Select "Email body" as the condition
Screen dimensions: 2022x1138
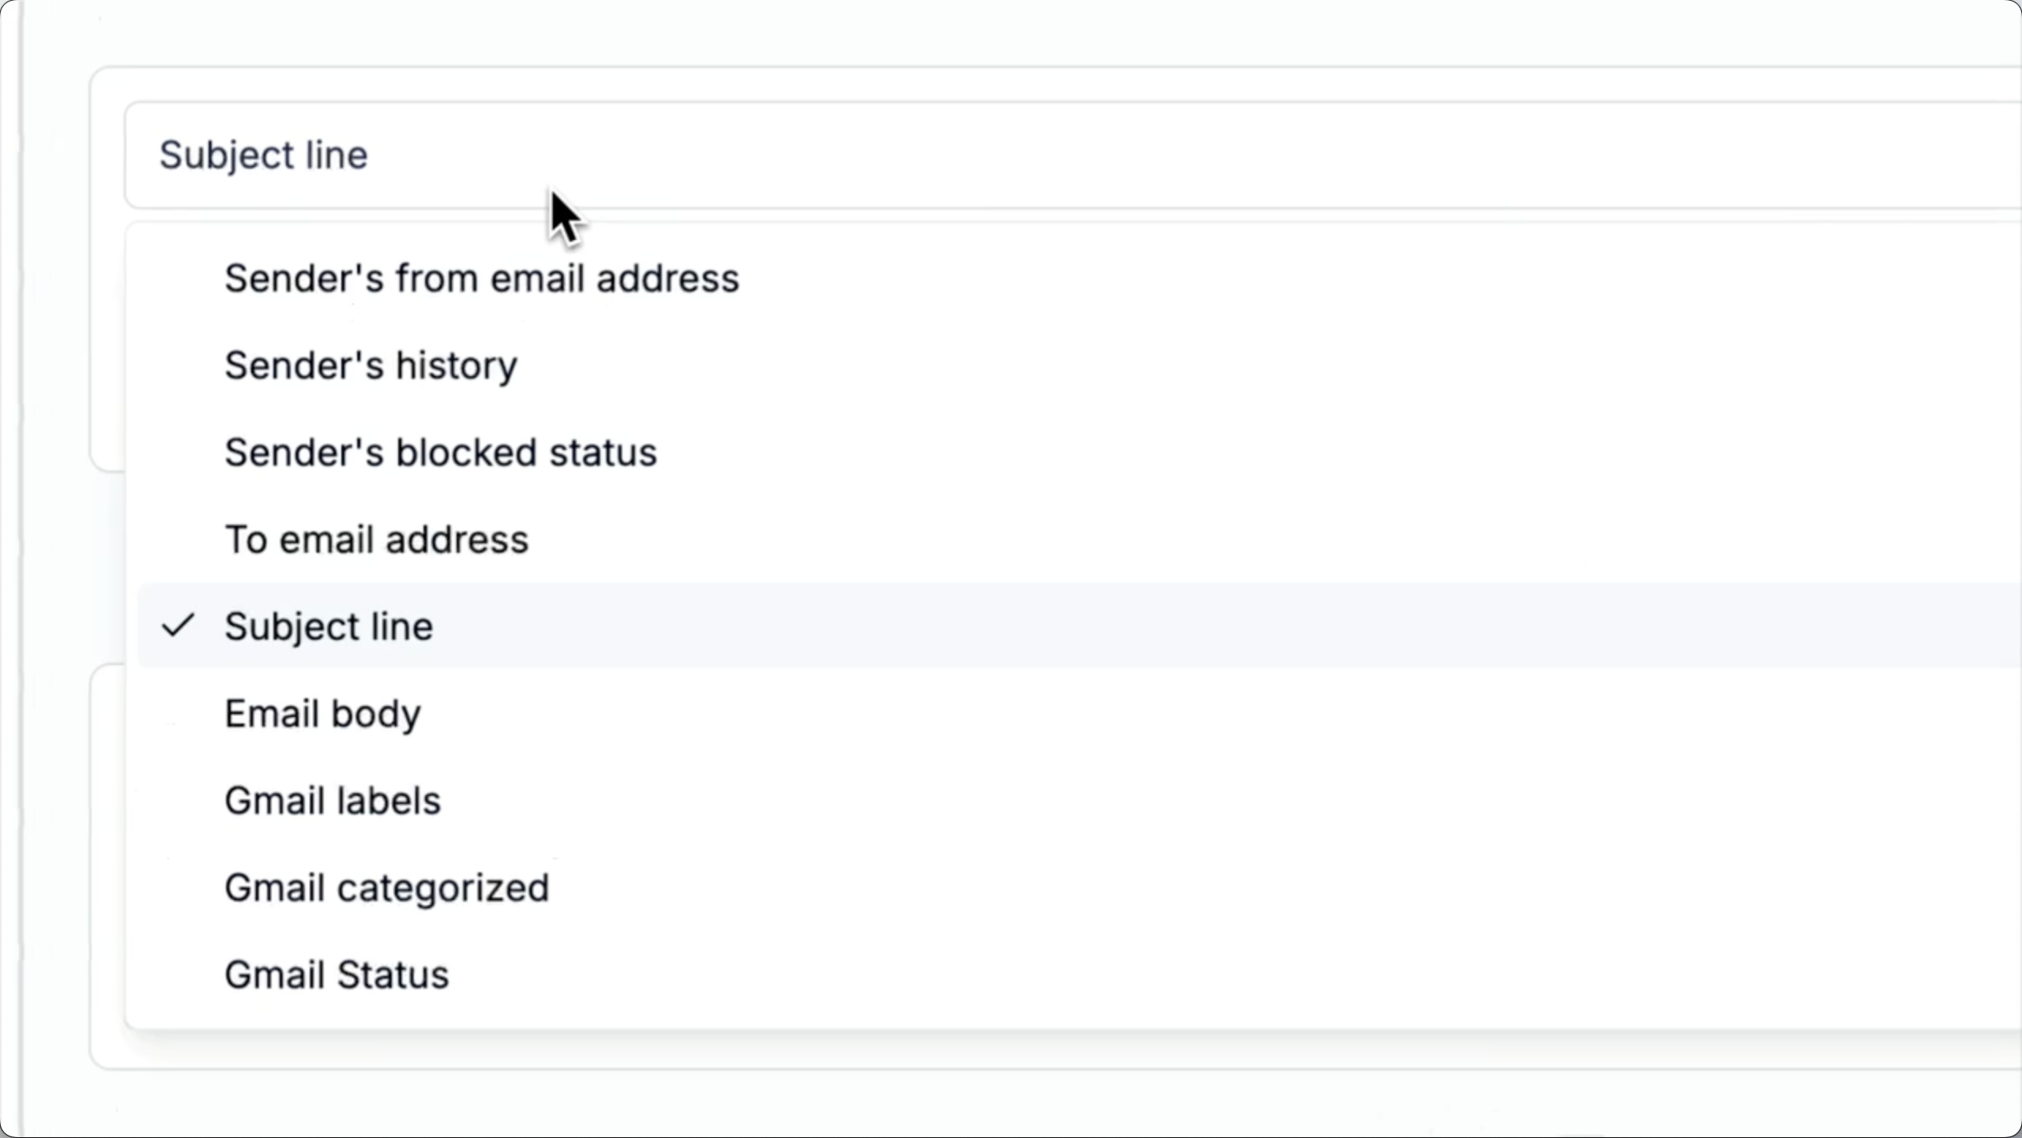click(x=322, y=713)
